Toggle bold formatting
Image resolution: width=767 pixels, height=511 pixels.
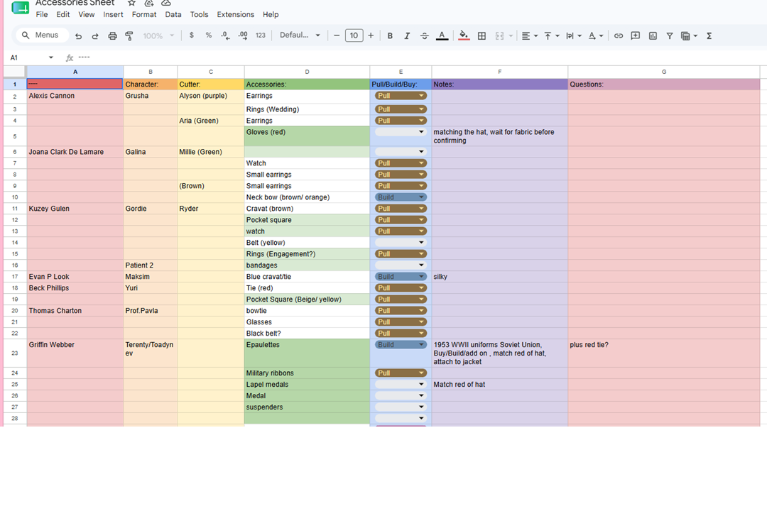tap(390, 35)
